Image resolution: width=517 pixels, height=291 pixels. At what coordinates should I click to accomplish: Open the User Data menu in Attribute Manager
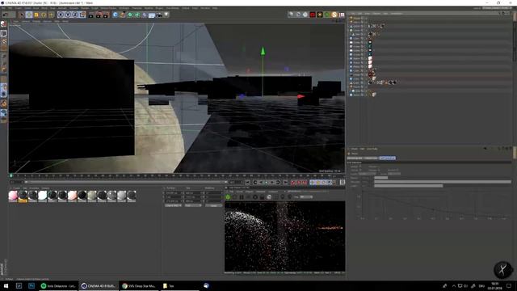[372, 149]
